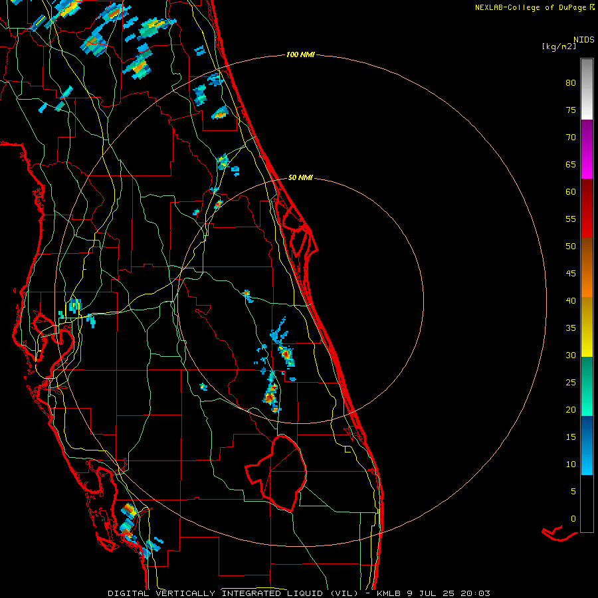Click the 45 value on the scale
This screenshot has width=598, height=598.
coord(571,274)
